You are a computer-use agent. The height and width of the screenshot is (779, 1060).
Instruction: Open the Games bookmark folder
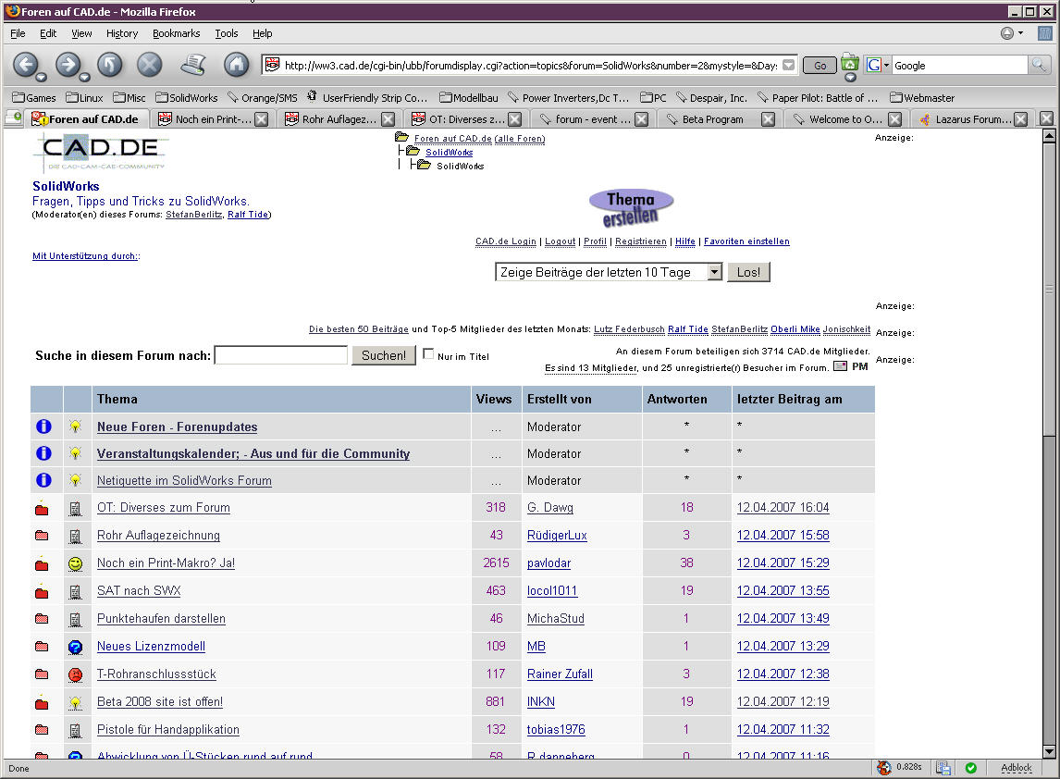coord(34,98)
